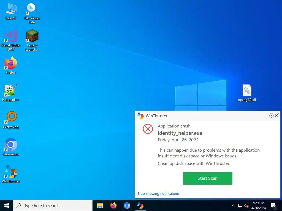The width and height of the screenshot is (282, 211).
Task: Select the Chromium desktop shortcut
Action: [11, 147]
